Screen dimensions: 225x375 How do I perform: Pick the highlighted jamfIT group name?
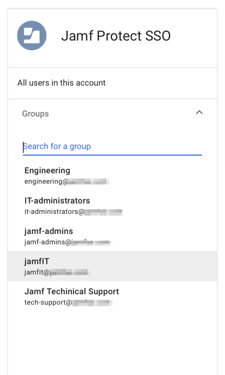point(37,262)
